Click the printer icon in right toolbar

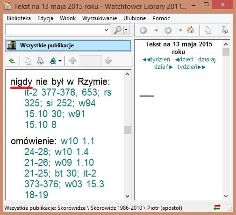point(225,30)
